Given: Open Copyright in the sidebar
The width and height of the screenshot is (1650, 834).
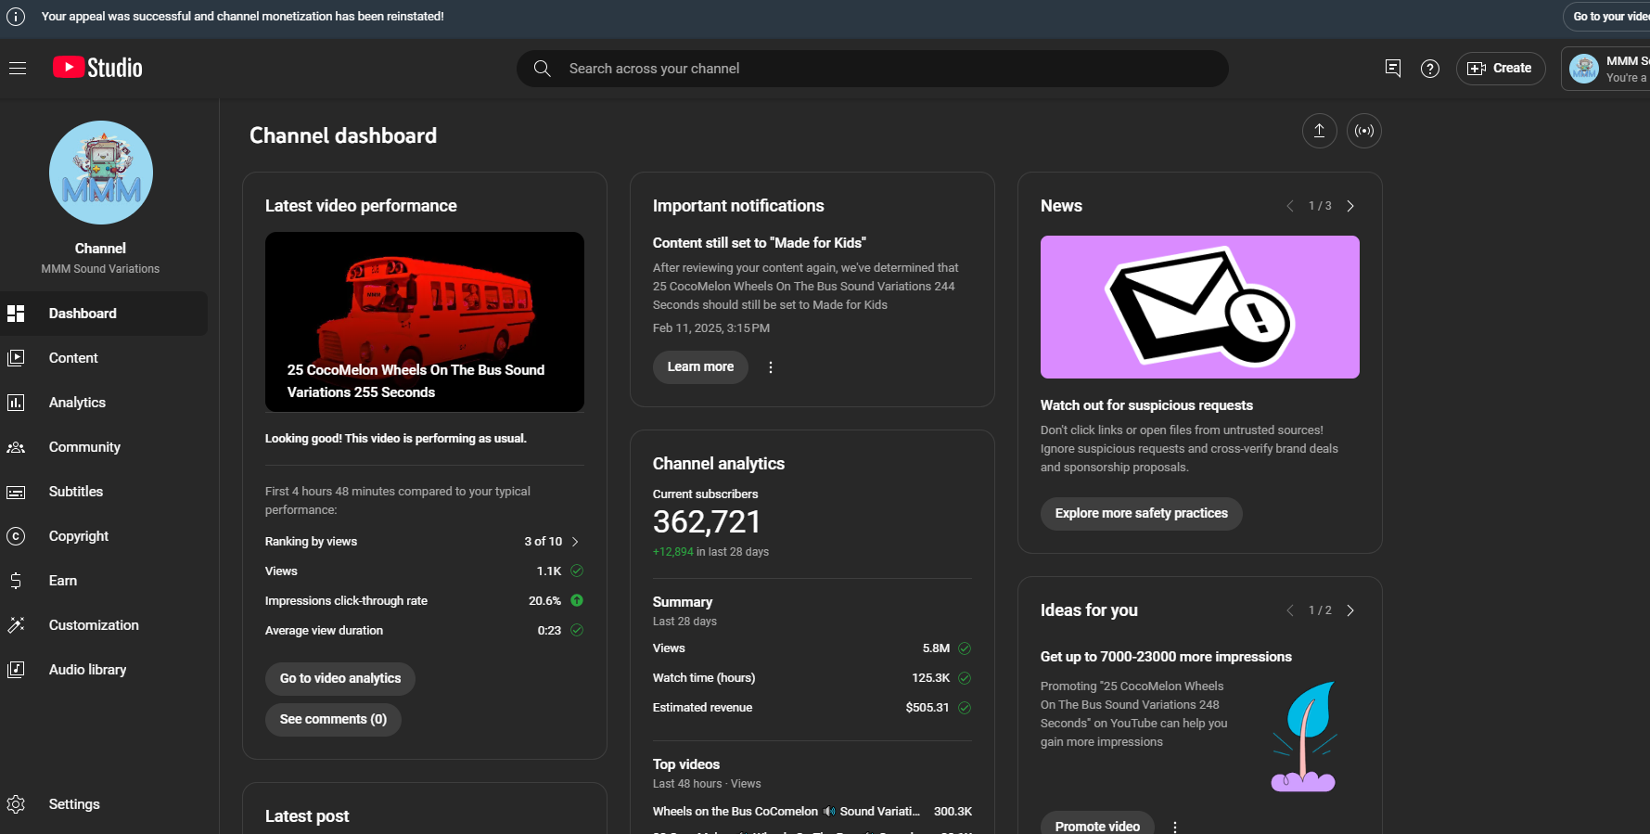Looking at the screenshot, I should (104, 536).
